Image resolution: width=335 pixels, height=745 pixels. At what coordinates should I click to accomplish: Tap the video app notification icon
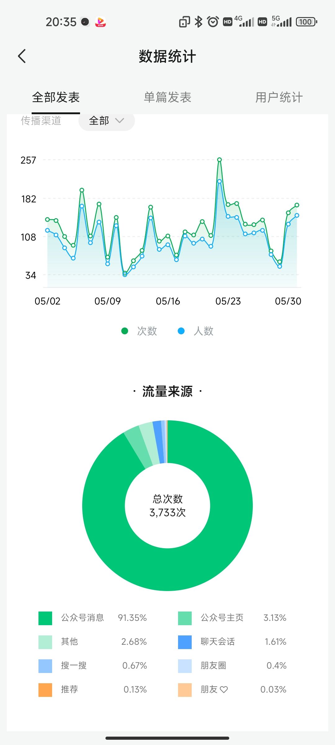100,22
